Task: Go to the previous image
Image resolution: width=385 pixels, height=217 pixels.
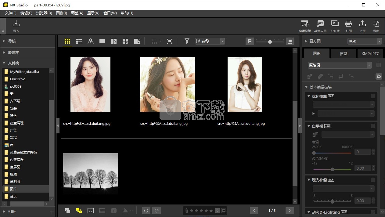Action: (x=254, y=211)
